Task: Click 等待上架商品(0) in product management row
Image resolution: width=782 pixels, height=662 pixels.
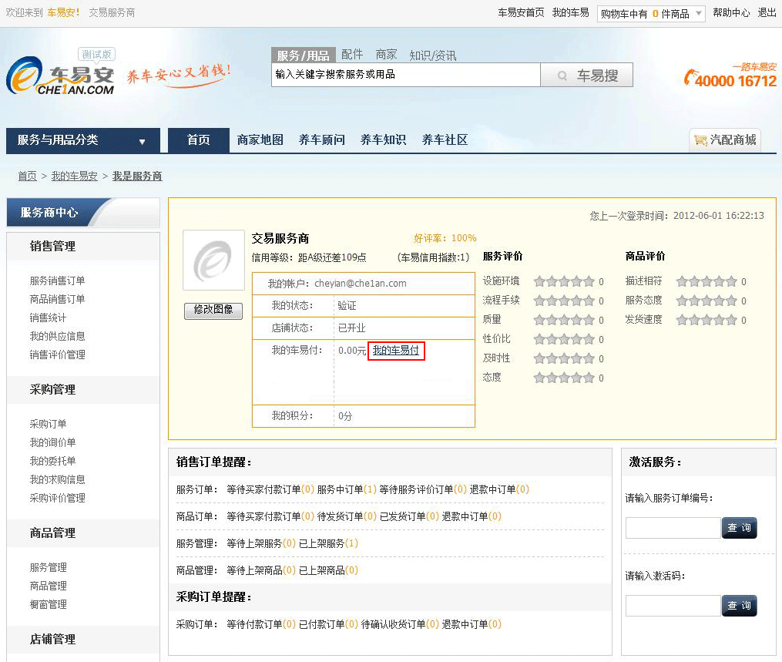Action: point(261,570)
